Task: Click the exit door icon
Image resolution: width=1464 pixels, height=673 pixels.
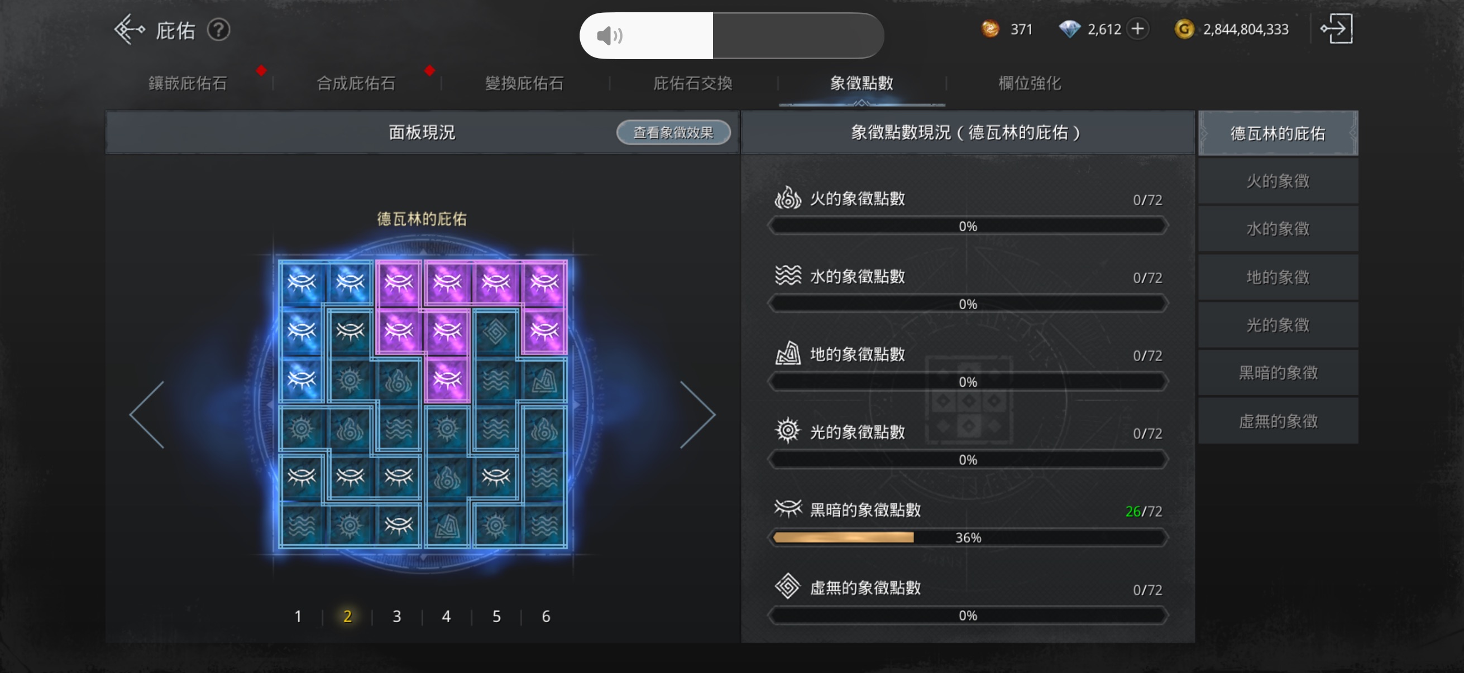Action: click(x=1336, y=29)
